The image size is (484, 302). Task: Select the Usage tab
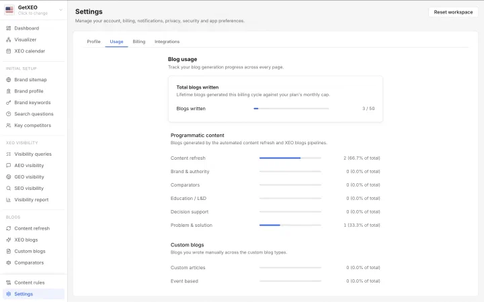tap(116, 42)
